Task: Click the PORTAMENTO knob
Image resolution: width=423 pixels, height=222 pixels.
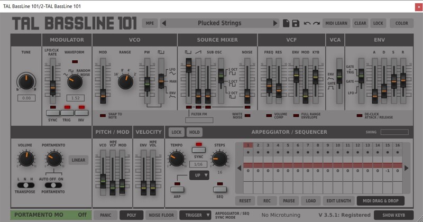Action: coord(54,159)
